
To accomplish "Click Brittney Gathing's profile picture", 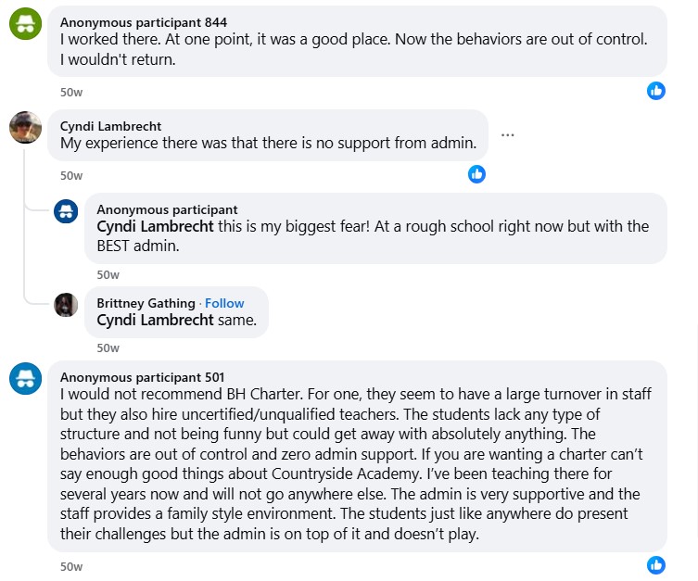I will click(x=66, y=305).
